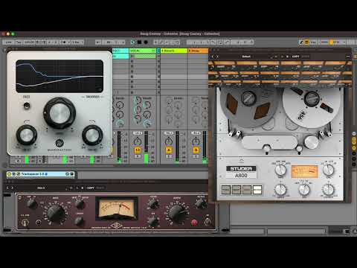The width and height of the screenshot is (357, 268).
Task: Click the Trackspacer spectrum display
Action: pyautogui.click(x=59, y=76)
